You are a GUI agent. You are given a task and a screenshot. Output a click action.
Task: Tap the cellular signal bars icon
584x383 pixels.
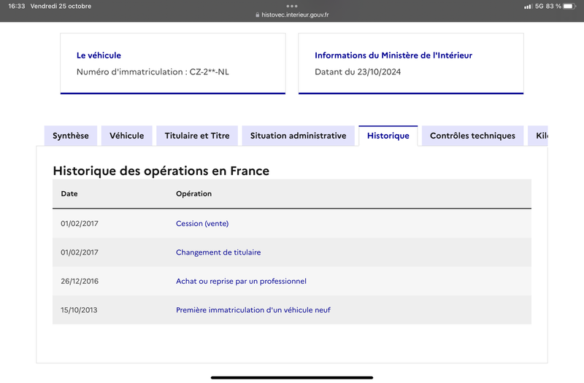[528, 7]
